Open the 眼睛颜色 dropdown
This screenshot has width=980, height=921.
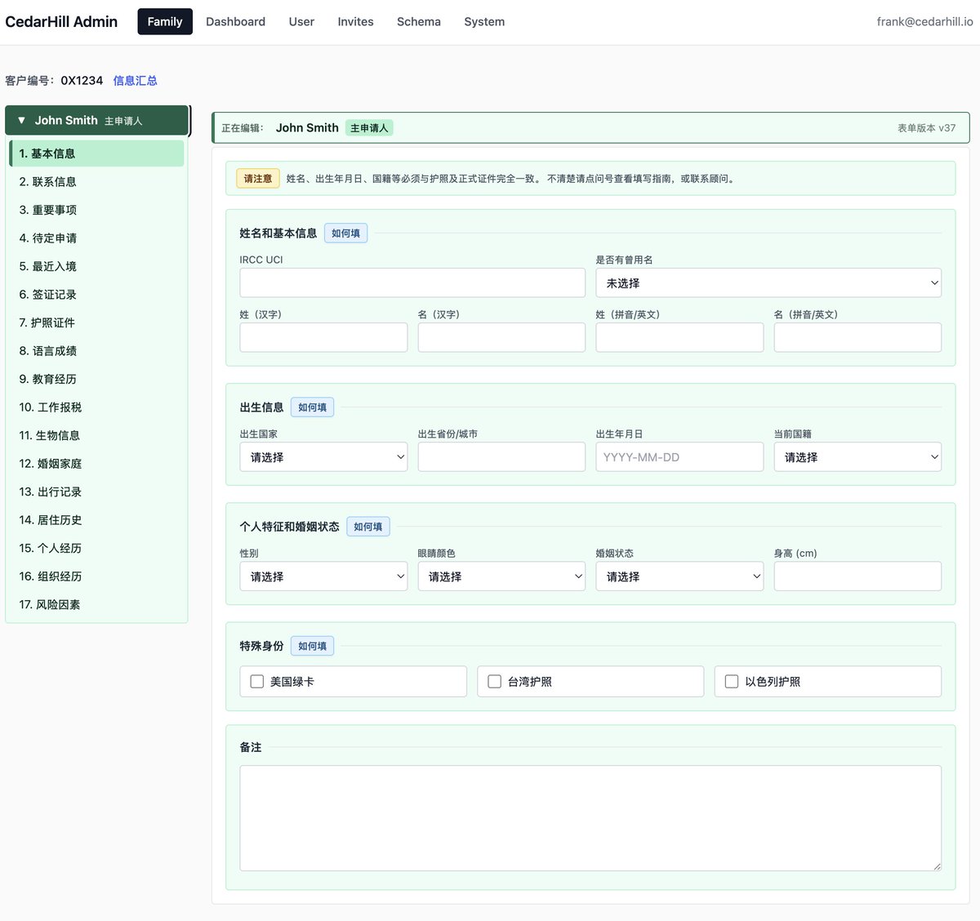(501, 576)
